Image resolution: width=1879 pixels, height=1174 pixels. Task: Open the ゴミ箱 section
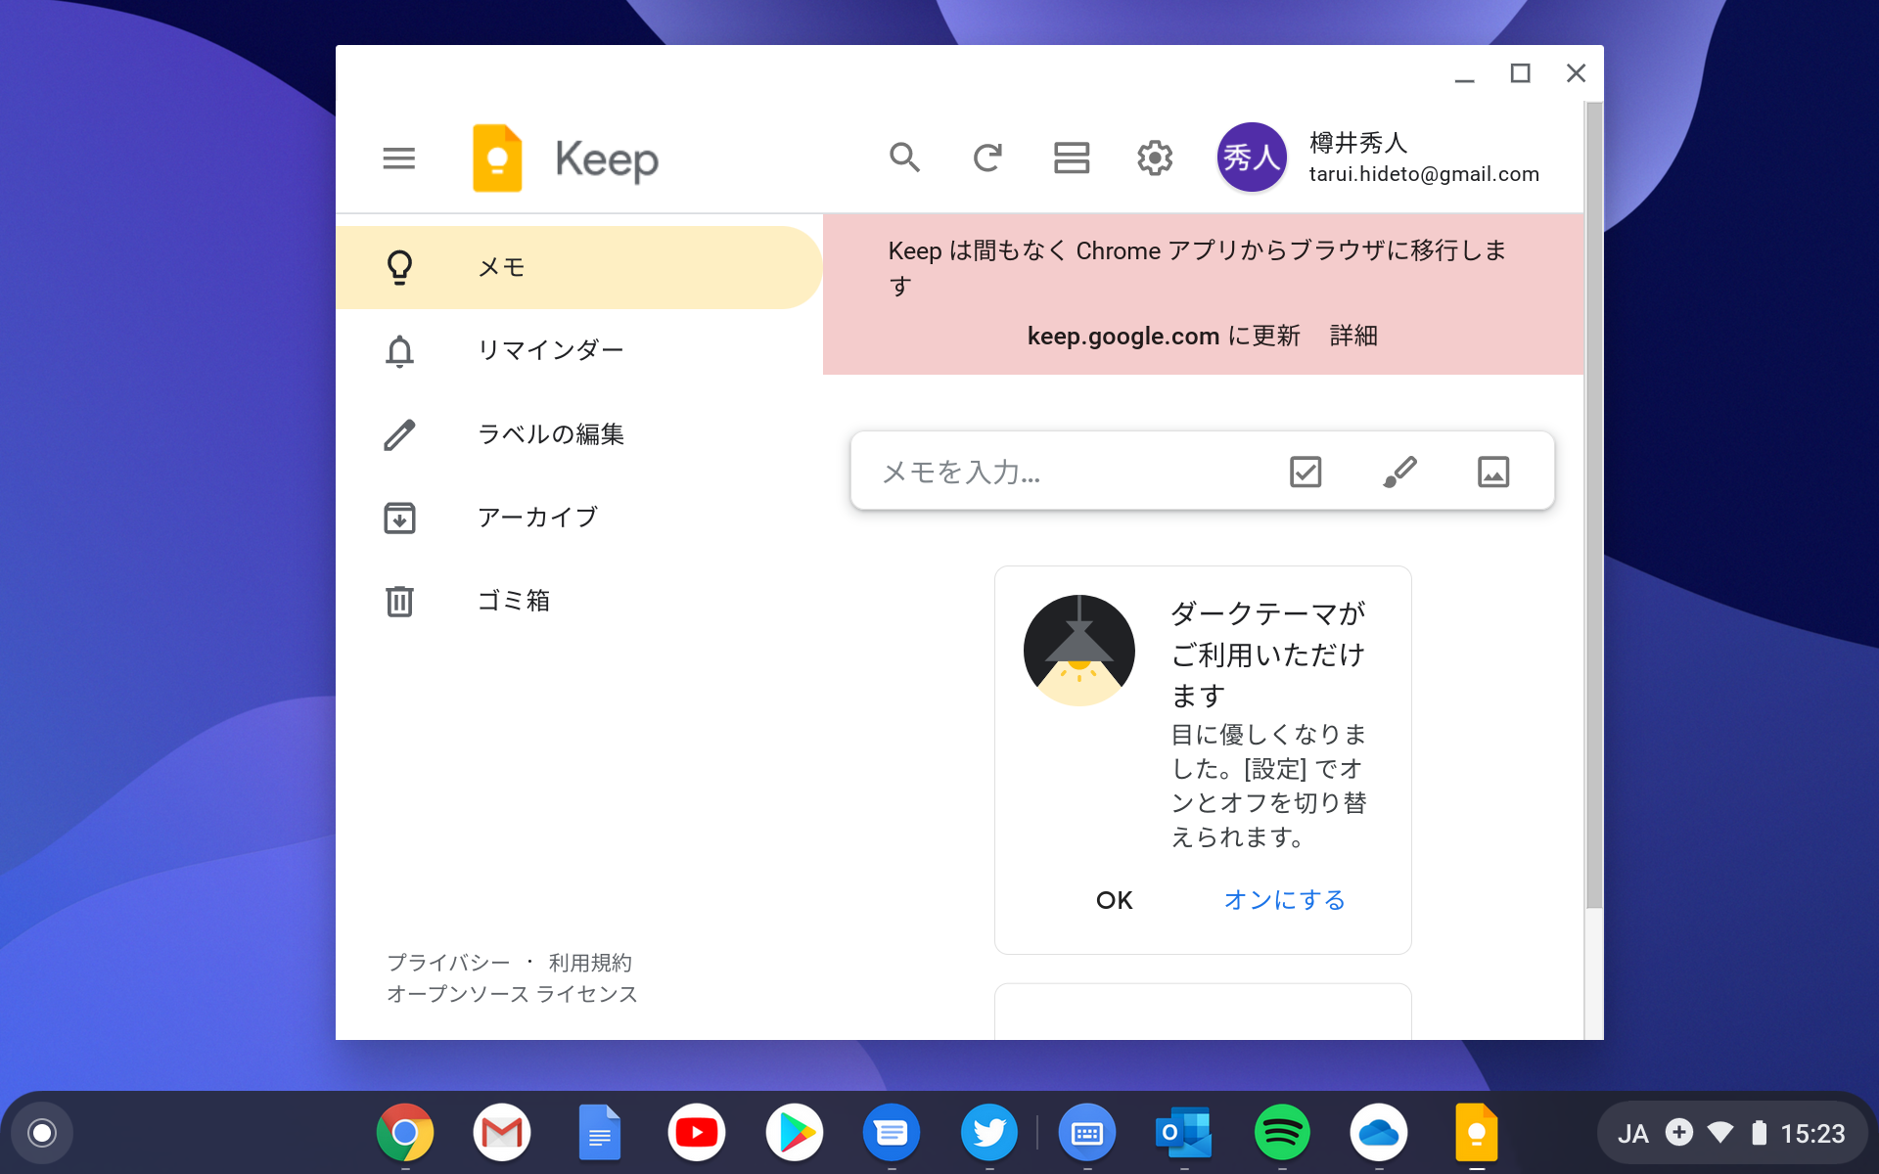coord(513,601)
